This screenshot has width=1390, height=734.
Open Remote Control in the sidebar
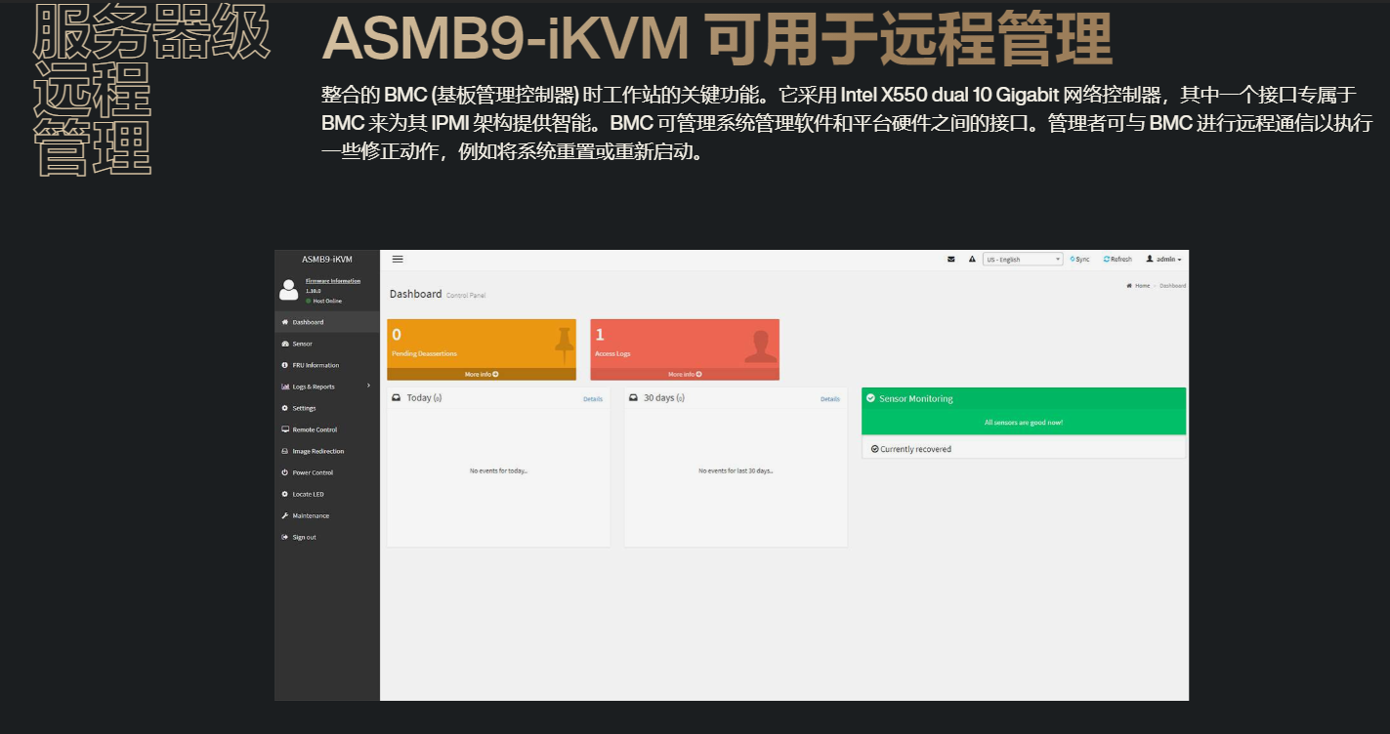(x=314, y=429)
